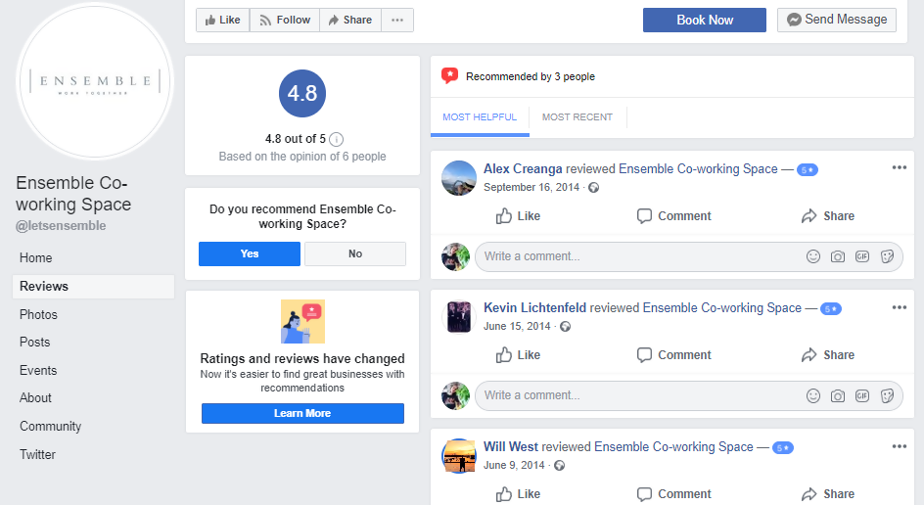Click comment field under Alex Creanga's review
The image size is (924, 505).
click(688, 257)
